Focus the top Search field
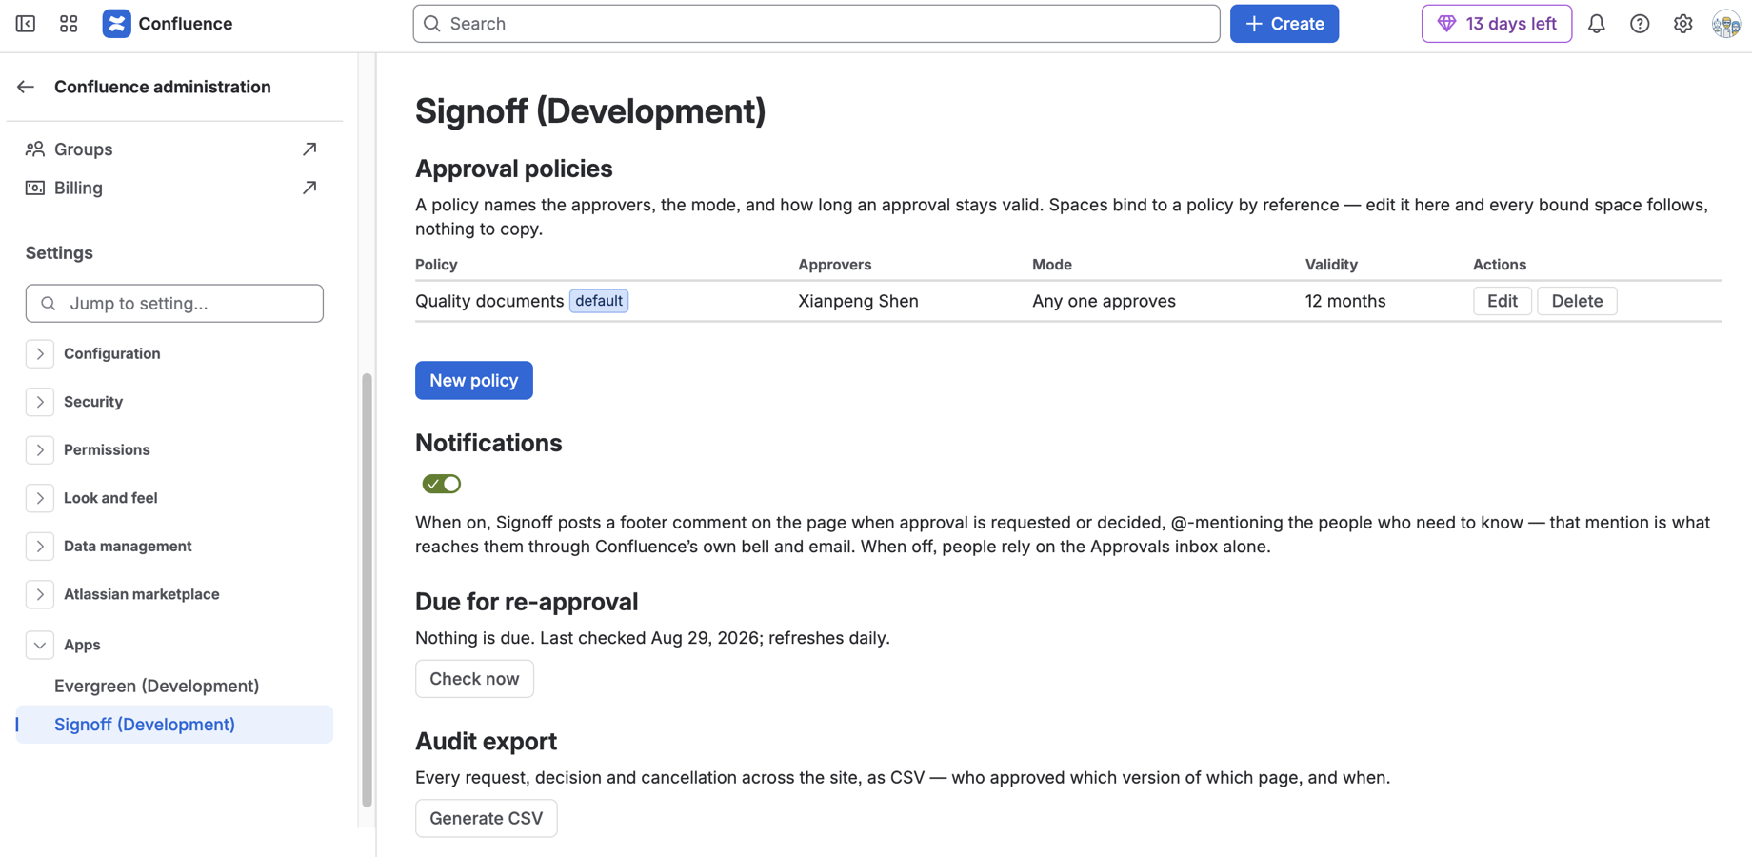Image resolution: width=1752 pixels, height=857 pixels. [x=816, y=24]
